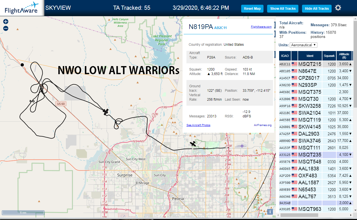Viewport: 357px width, 220px height.
Task: Select aircraft row DAL2903
Action: click(316, 134)
